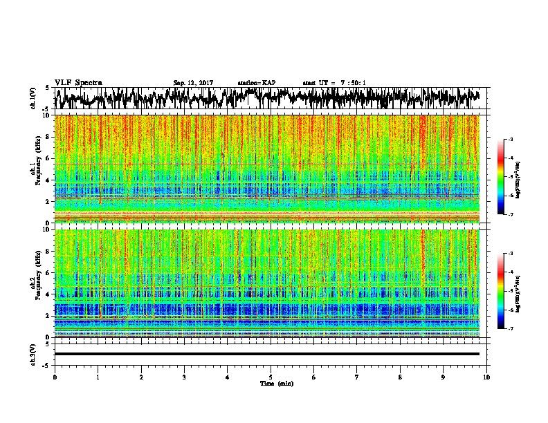Click the "4" kHz tick on ch.1 frequency axis
This screenshot has height=423, width=548.
[x=48, y=180]
